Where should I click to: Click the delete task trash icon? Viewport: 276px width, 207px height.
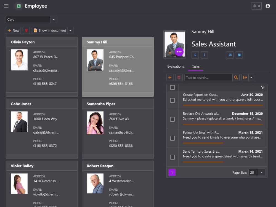[179, 78]
